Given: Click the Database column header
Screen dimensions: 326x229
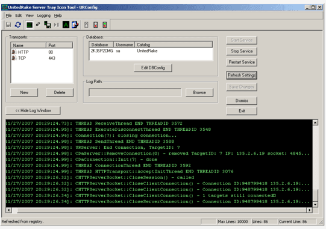Looking at the screenshot, I should pyautogui.click(x=101, y=45).
